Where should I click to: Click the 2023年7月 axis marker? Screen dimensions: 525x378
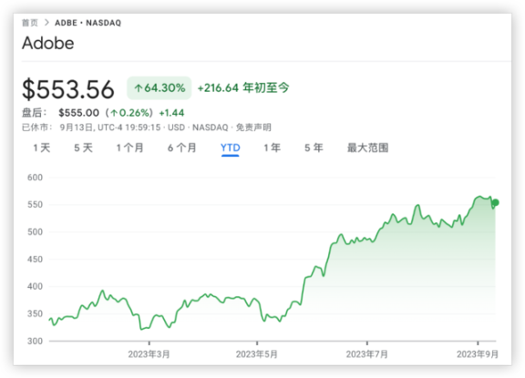(x=367, y=354)
